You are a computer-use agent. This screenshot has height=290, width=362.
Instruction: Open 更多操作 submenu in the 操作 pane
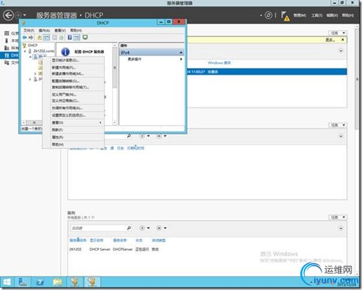click(152, 59)
